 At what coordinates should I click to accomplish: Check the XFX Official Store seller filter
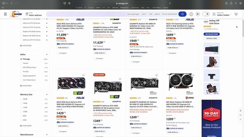(21, 67)
